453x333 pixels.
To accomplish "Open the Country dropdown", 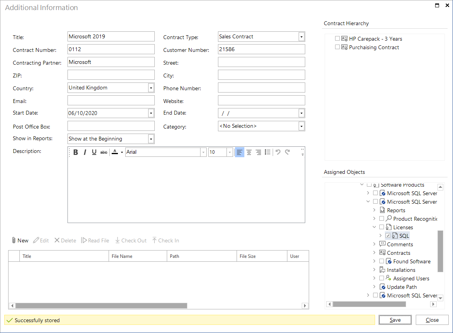I will coord(151,88).
